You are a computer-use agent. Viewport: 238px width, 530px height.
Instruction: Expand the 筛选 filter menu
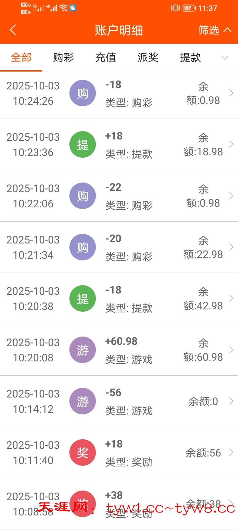click(215, 30)
